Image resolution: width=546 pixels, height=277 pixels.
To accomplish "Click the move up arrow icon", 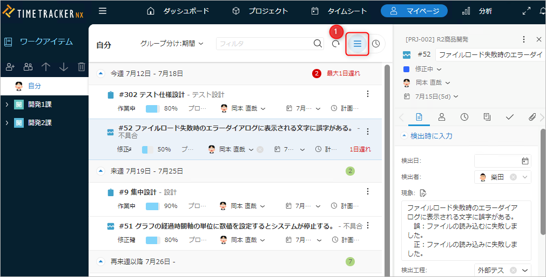I will (46, 67).
